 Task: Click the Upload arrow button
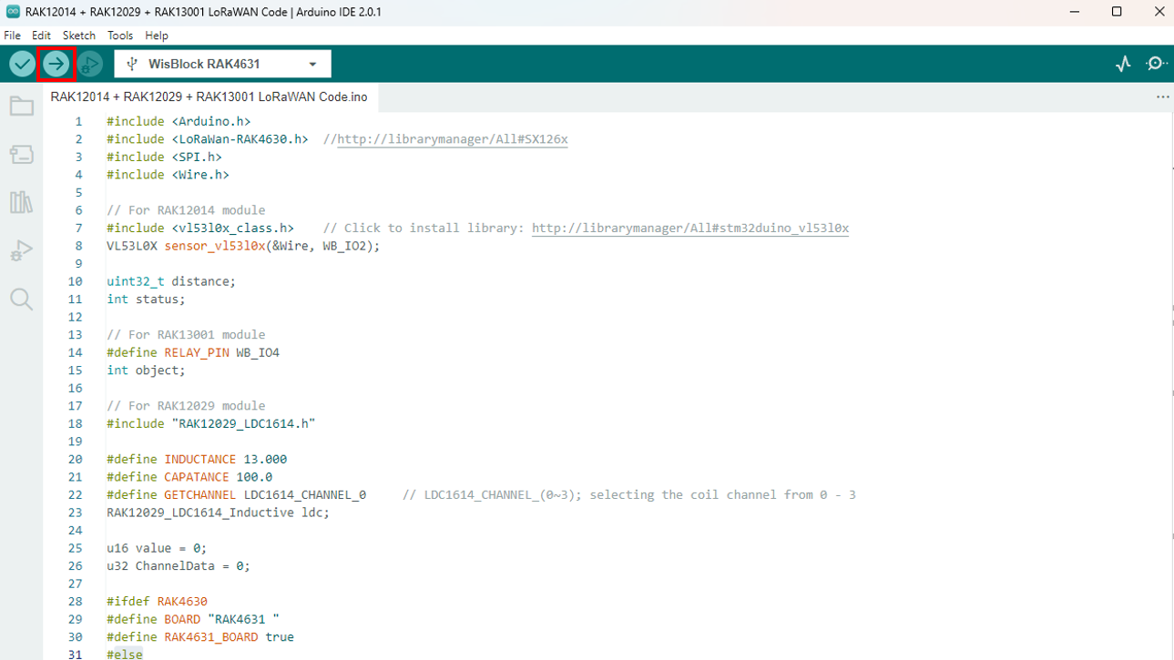pyautogui.click(x=56, y=64)
